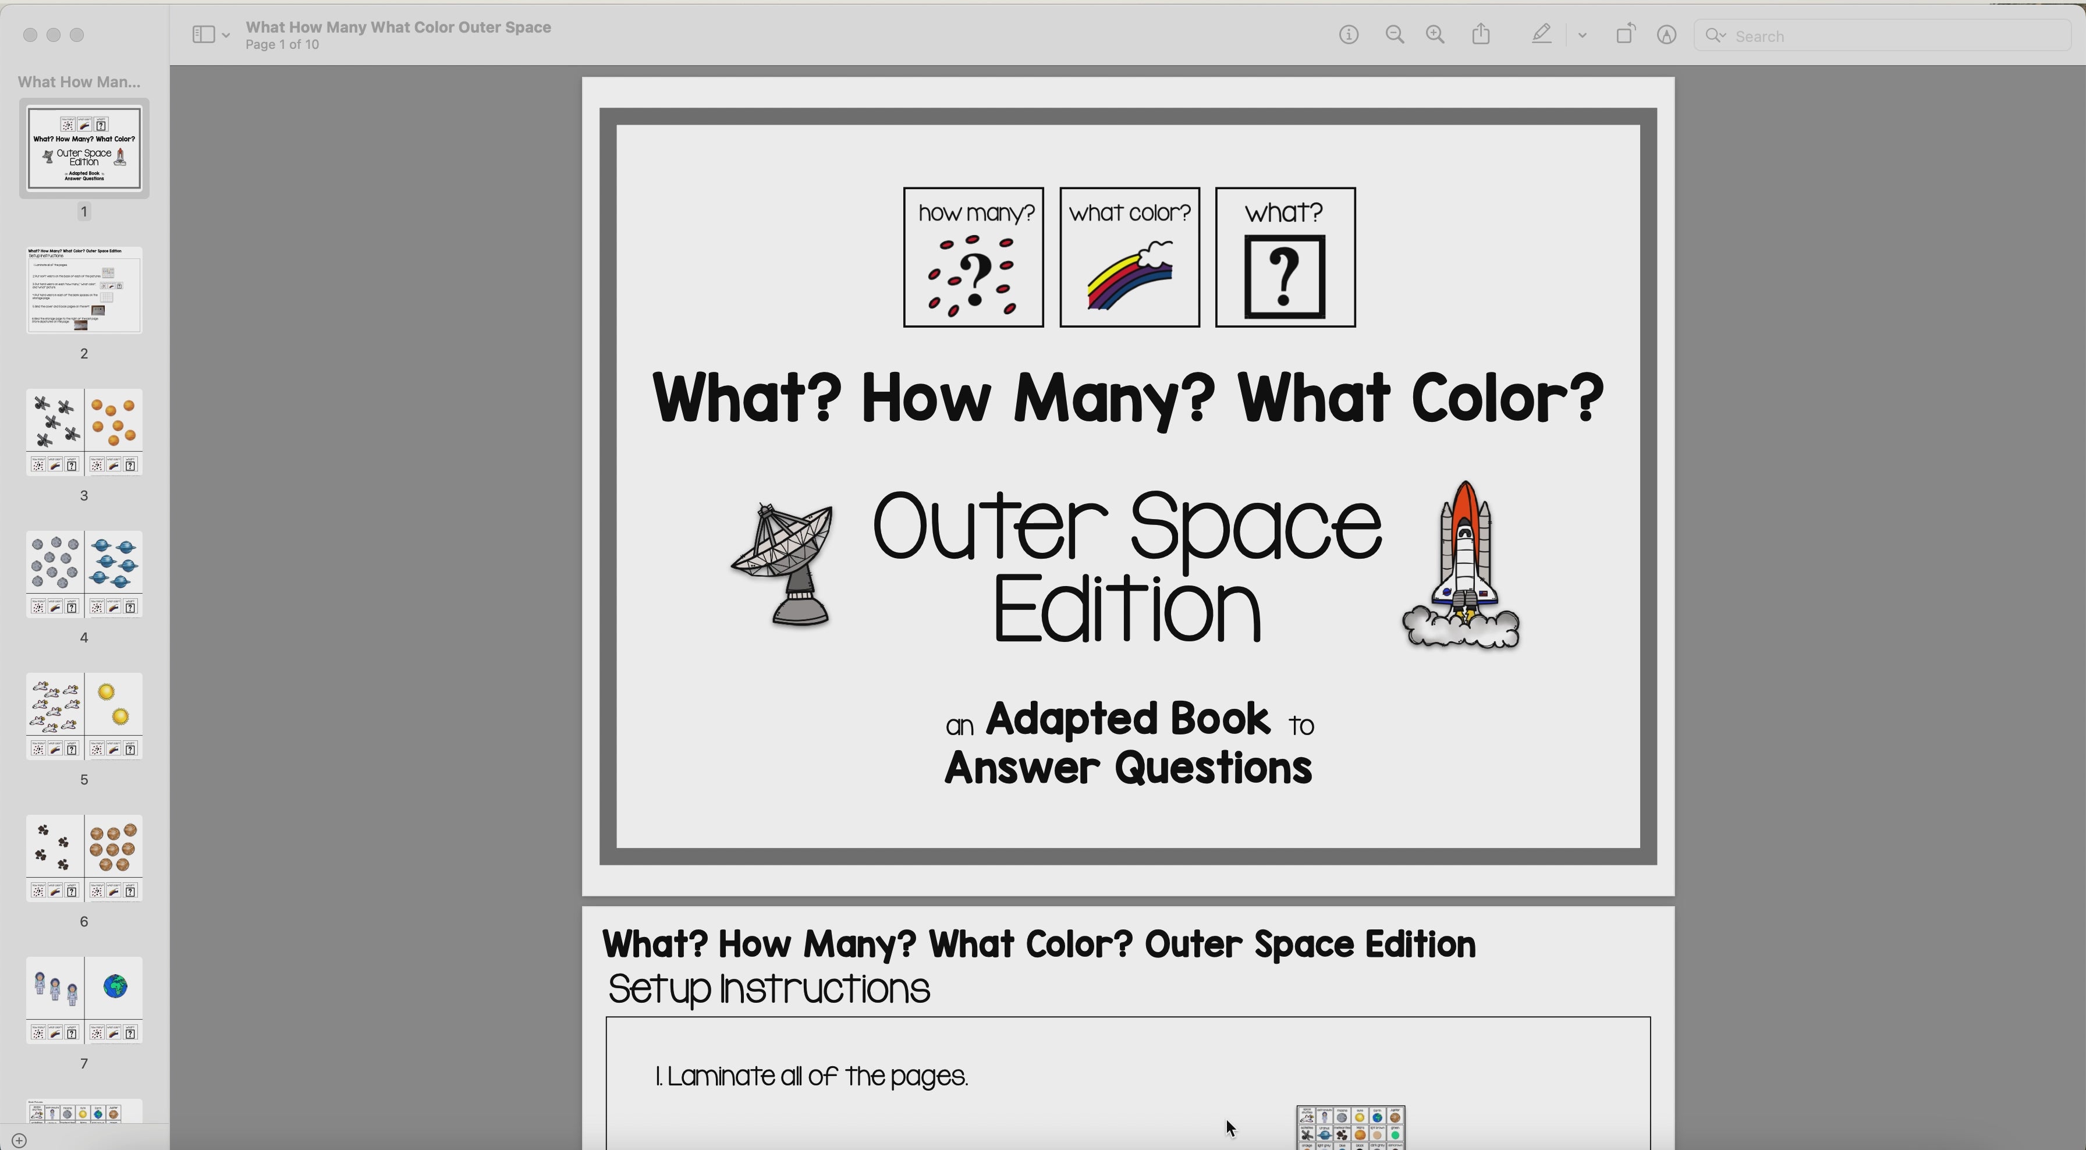The image size is (2086, 1150).
Task: Select the What How Man sidebar section header
Action: [78, 82]
